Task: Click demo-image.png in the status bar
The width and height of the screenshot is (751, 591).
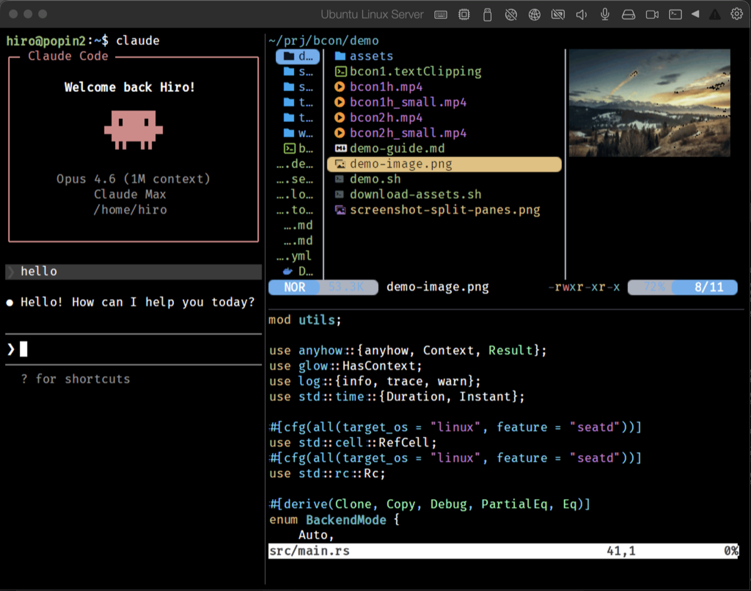Action: 437,287
